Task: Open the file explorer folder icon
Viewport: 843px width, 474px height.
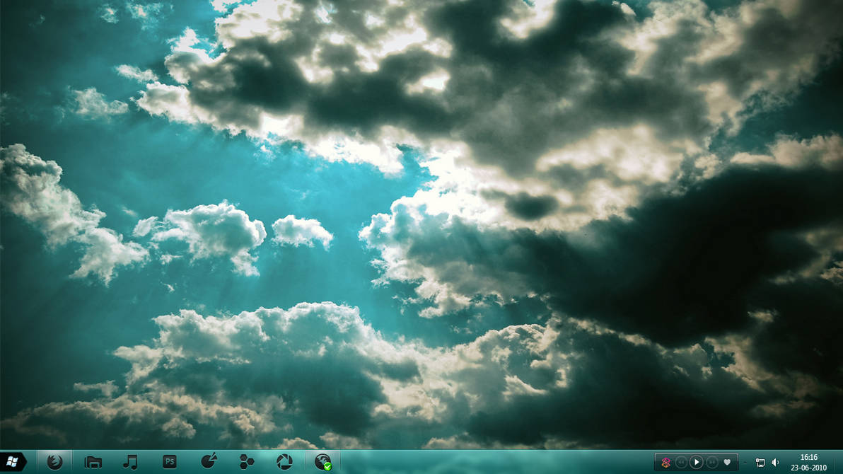Action: tap(93, 462)
